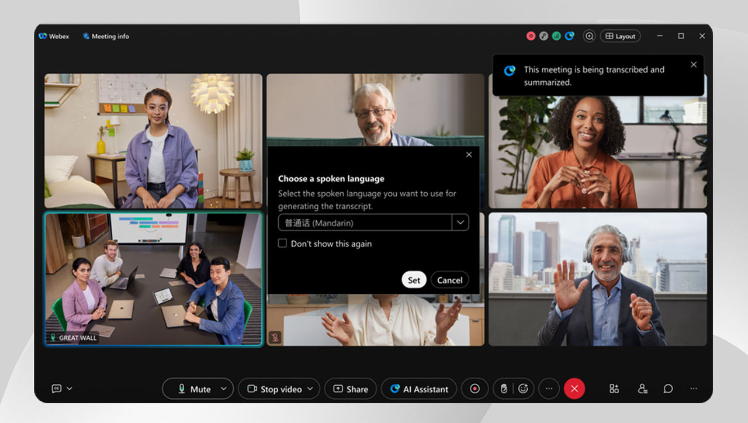Open panel options ellipsis at far right
Viewport: 748px width, 423px height.
[x=694, y=389]
